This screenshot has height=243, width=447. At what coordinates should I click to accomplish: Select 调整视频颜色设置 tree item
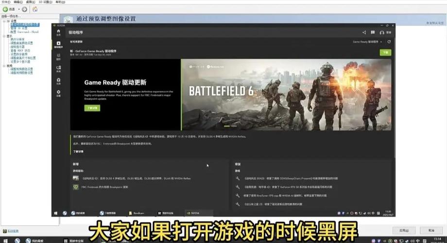pyautogui.click(x=22, y=69)
